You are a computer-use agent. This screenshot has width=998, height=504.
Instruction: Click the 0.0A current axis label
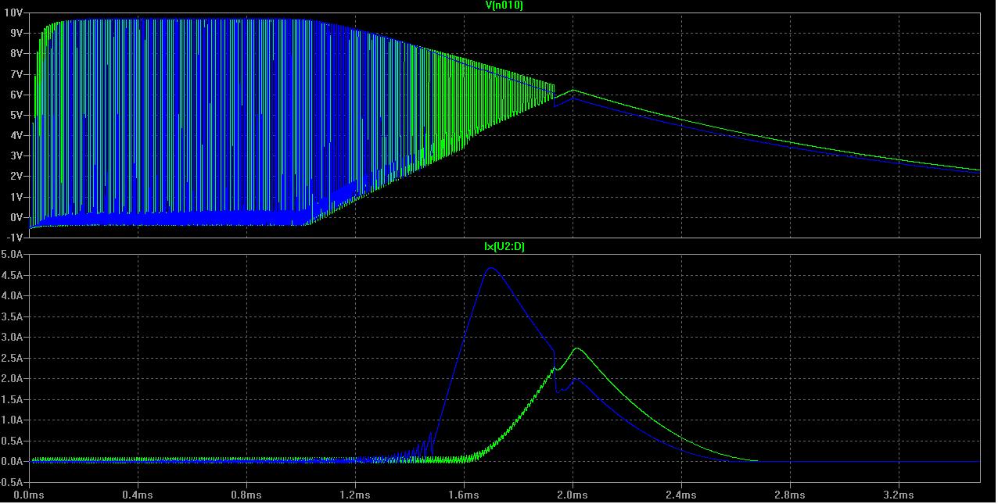pyautogui.click(x=13, y=461)
